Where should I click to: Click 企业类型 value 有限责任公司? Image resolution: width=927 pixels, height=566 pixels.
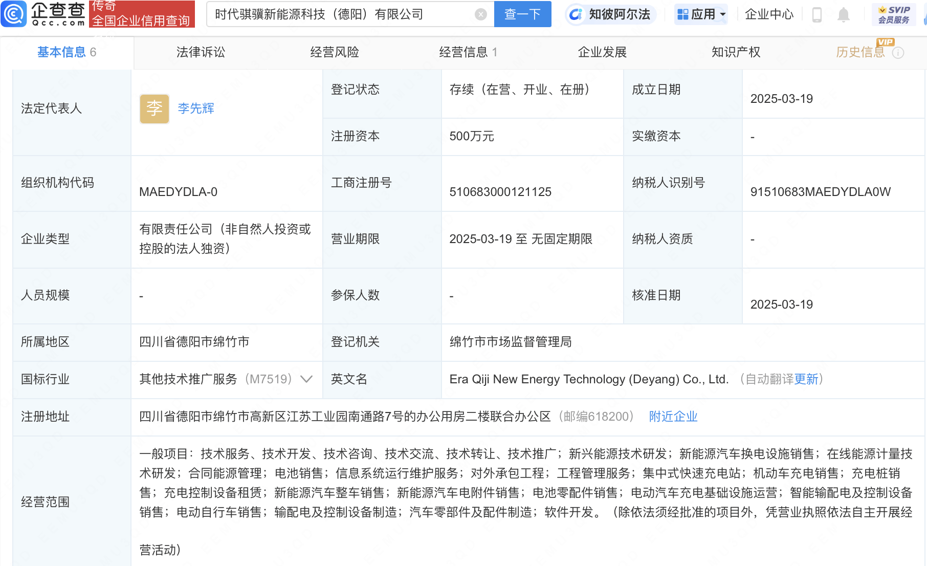pos(225,239)
